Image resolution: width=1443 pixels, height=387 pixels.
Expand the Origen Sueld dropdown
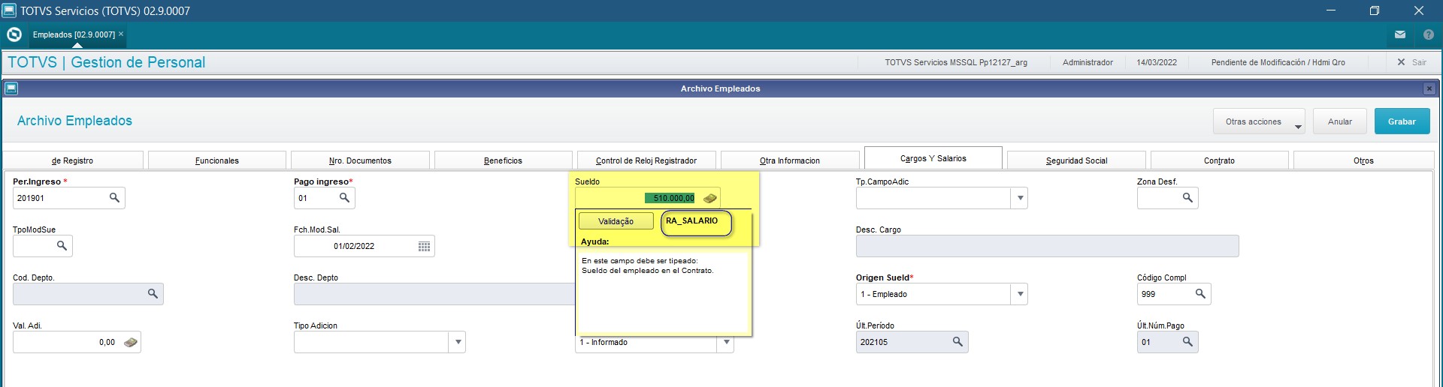[x=1020, y=294]
